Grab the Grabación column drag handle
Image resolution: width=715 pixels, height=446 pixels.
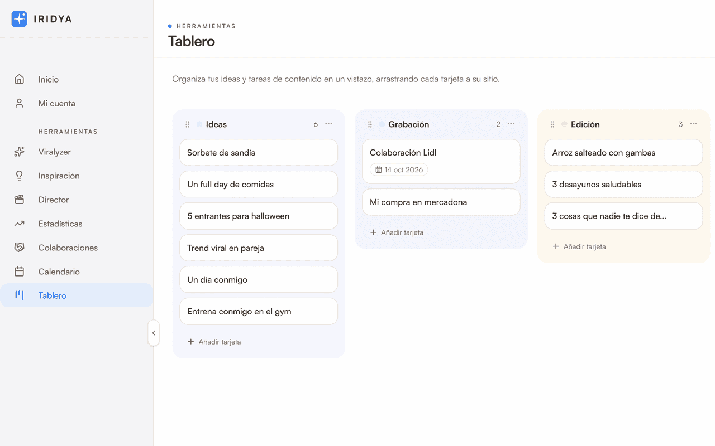[x=370, y=124]
